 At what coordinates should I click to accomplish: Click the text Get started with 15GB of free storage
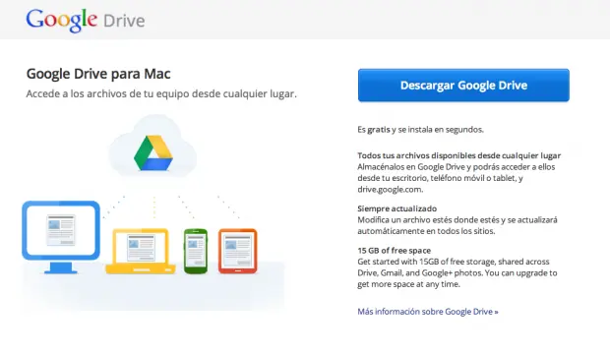[x=426, y=262]
